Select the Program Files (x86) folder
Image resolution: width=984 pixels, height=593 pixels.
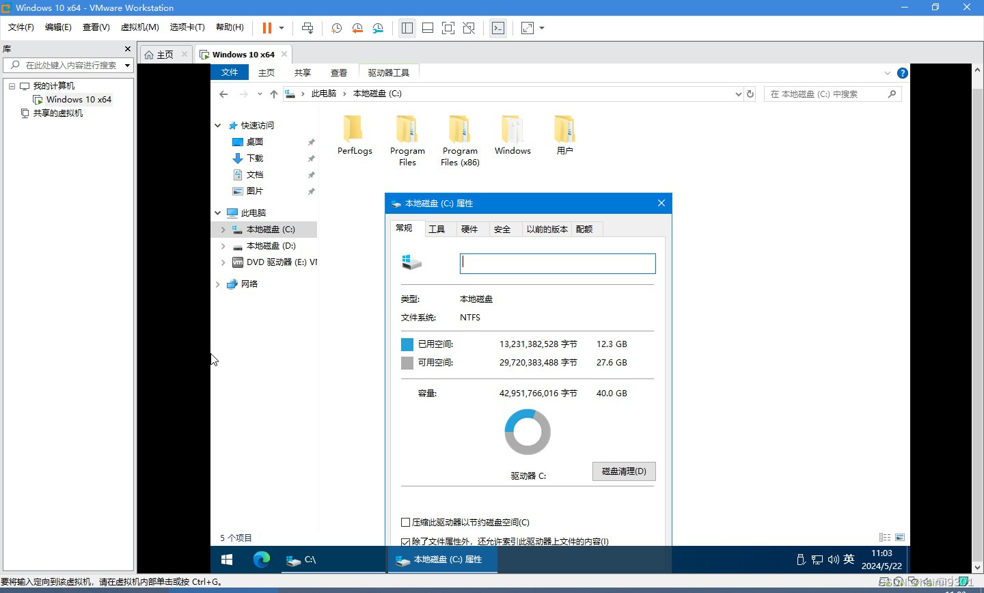pyautogui.click(x=460, y=141)
